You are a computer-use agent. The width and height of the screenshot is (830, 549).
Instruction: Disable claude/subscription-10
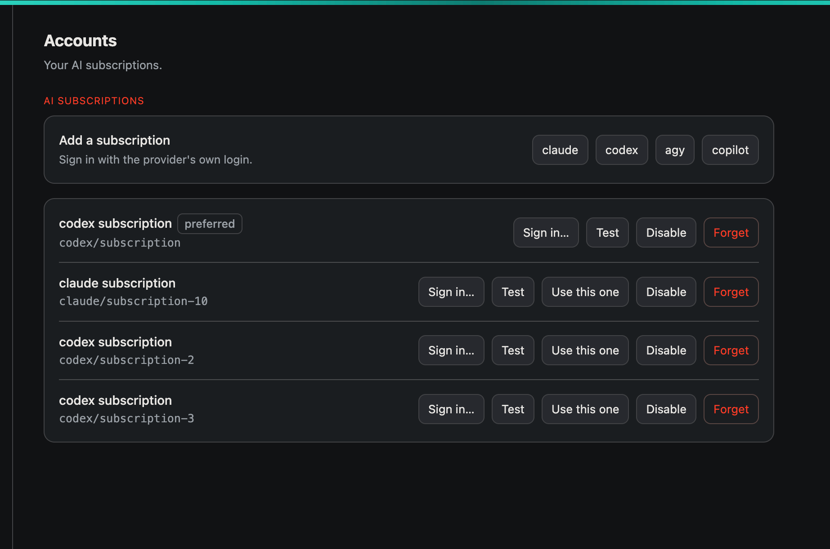coord(666,292)
